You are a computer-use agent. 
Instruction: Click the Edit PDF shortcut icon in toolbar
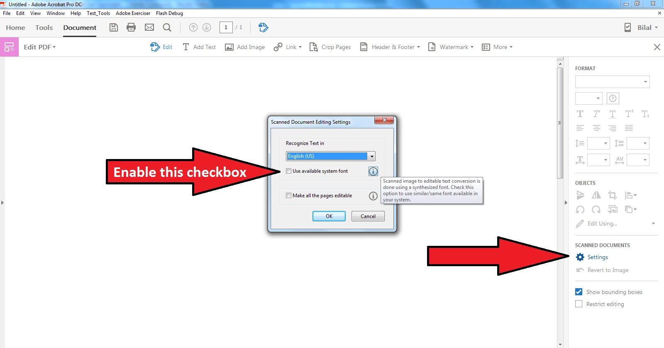[263, 27]
